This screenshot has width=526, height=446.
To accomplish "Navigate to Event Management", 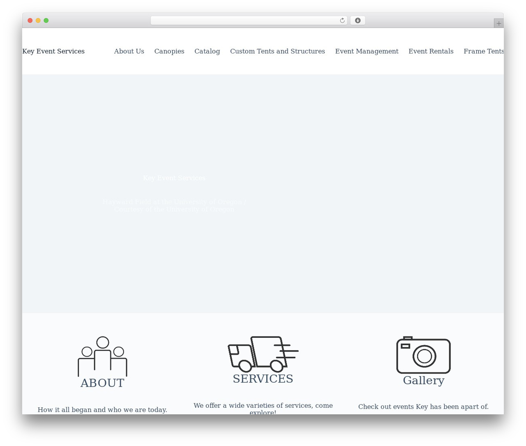I will coord(367,51).
